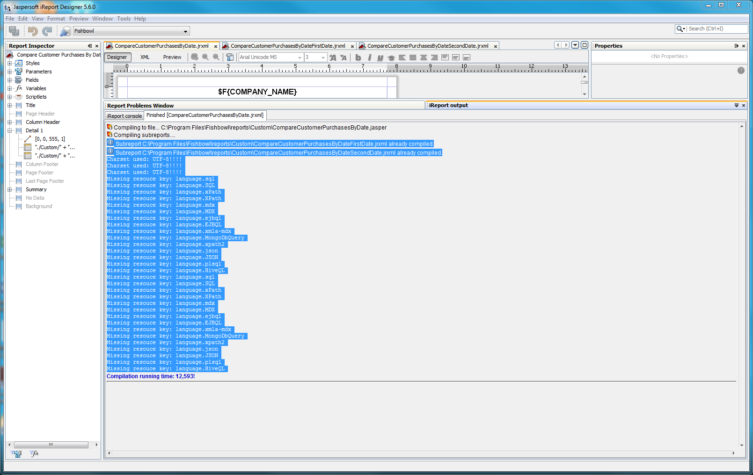Click the $F{COMPANY_NAME} text field in designer
Viewport: 753px width, 475px height.
pyautogui.click(x=257, y=92)
